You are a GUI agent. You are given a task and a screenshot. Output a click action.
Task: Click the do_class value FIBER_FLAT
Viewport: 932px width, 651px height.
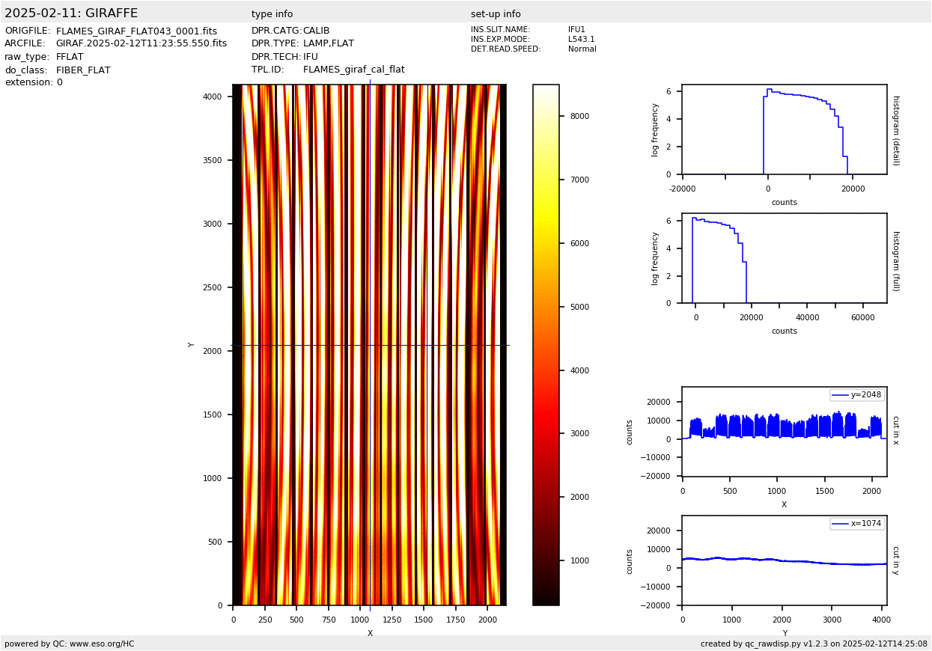pyautogui.click(x=83, y=70)
